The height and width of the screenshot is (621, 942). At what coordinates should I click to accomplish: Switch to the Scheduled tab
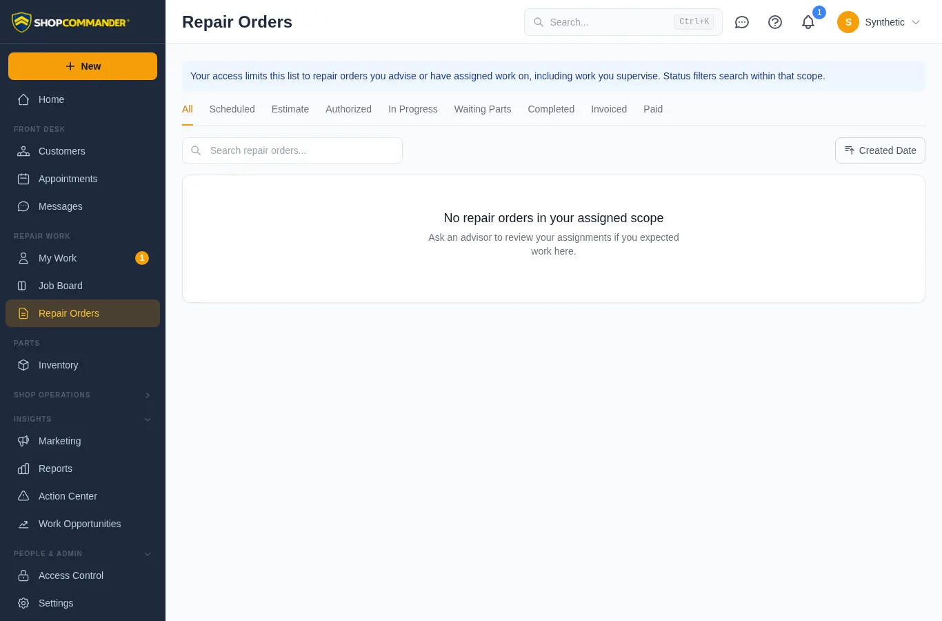tap(232, 109)
